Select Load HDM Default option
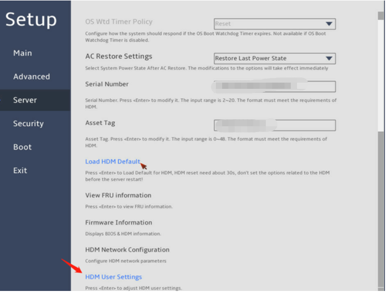Image resolution: width=386 pixels, height=292 pixels. click(112, 162)
